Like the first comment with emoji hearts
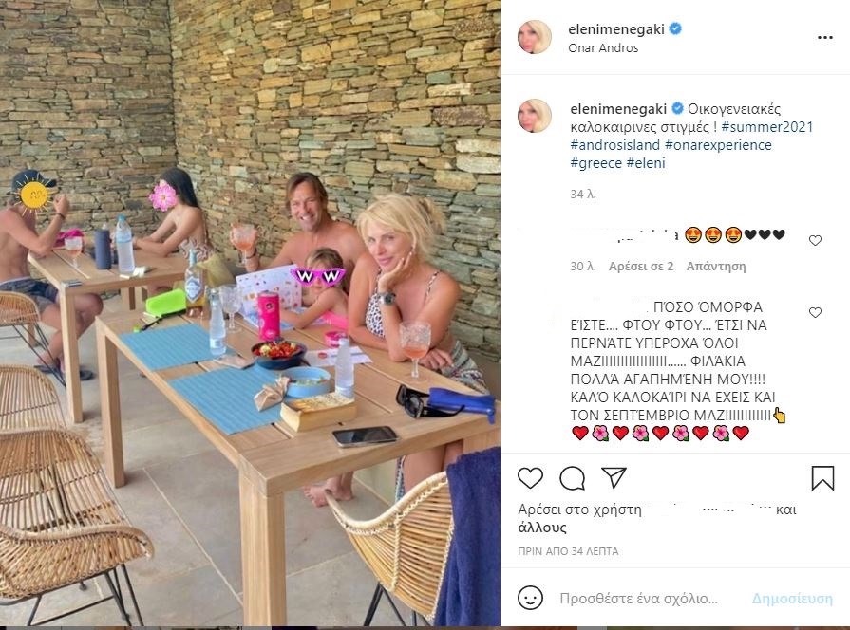The image size is (850, 630). (815, 240)
